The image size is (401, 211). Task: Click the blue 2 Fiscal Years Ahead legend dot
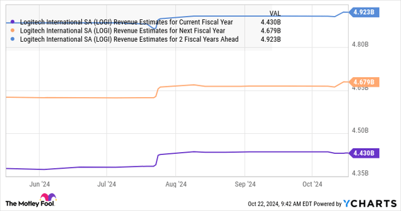(12, 39)
